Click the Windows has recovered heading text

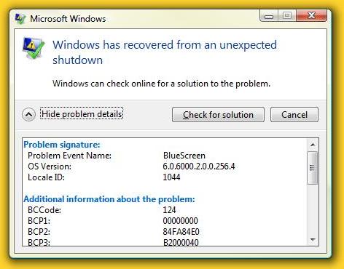coord(165,52)
